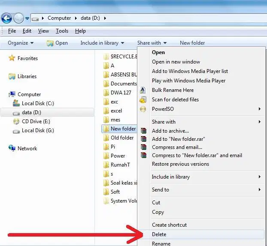Click the Scan for deleted files icon
267x246 pixels.
point(143,100)
